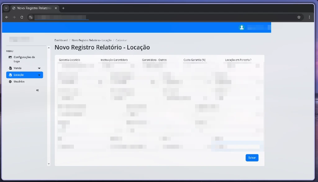Bookmark this page with the star icon
Screen dimensions: 318x182
(x=299, y=17)
